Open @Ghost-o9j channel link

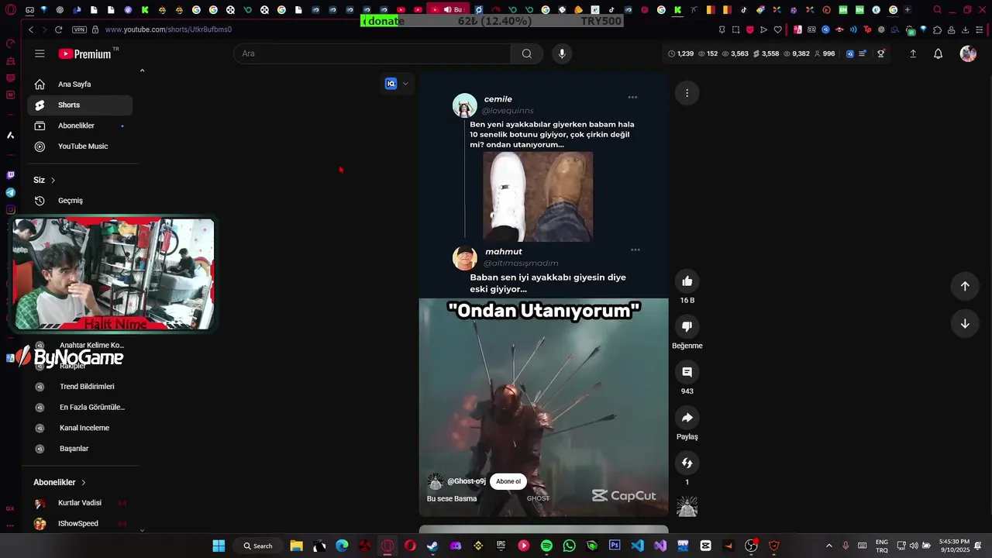point(467,481)
